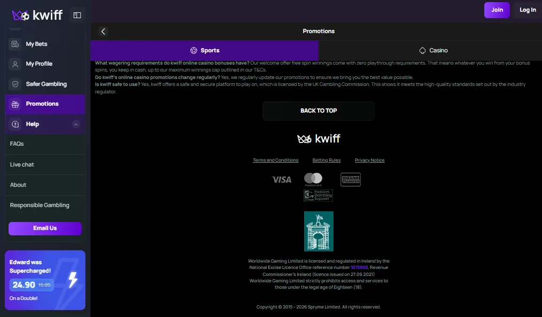The width and height of the screenshot is (542, 317).
Task: Click the Promotions page title
Action: click(319, 31)
